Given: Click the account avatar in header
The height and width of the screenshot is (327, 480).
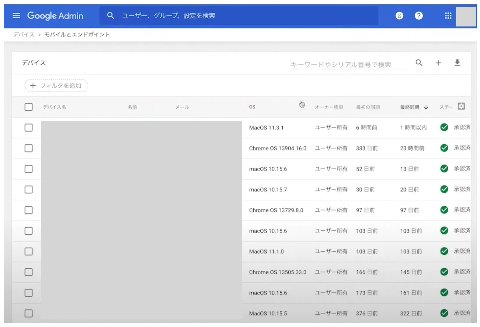Looking at the screenshot, I should point(466,17).
